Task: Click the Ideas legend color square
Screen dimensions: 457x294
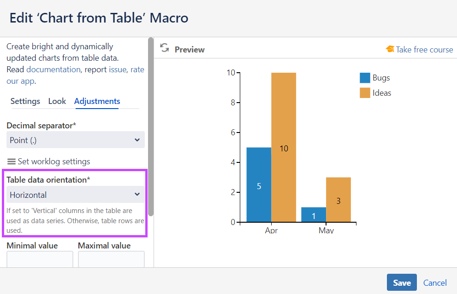Action: pyautogui.click(x=365, y=93)
